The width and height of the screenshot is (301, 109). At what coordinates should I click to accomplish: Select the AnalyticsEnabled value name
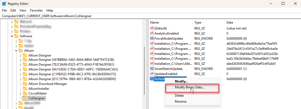pyautogui.click(x=166, y=33)
